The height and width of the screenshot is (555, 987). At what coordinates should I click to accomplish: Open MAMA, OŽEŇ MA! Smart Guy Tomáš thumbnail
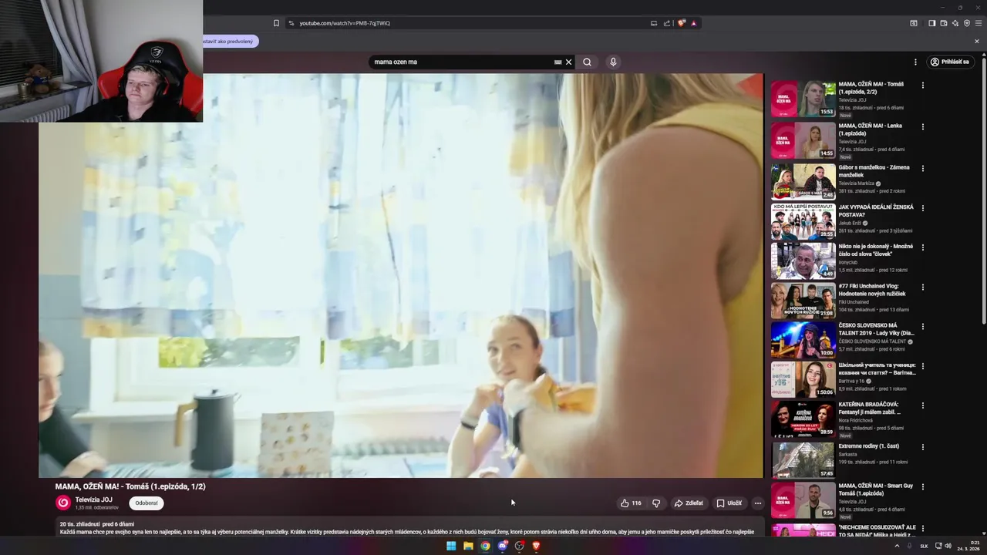coord(803,500)
